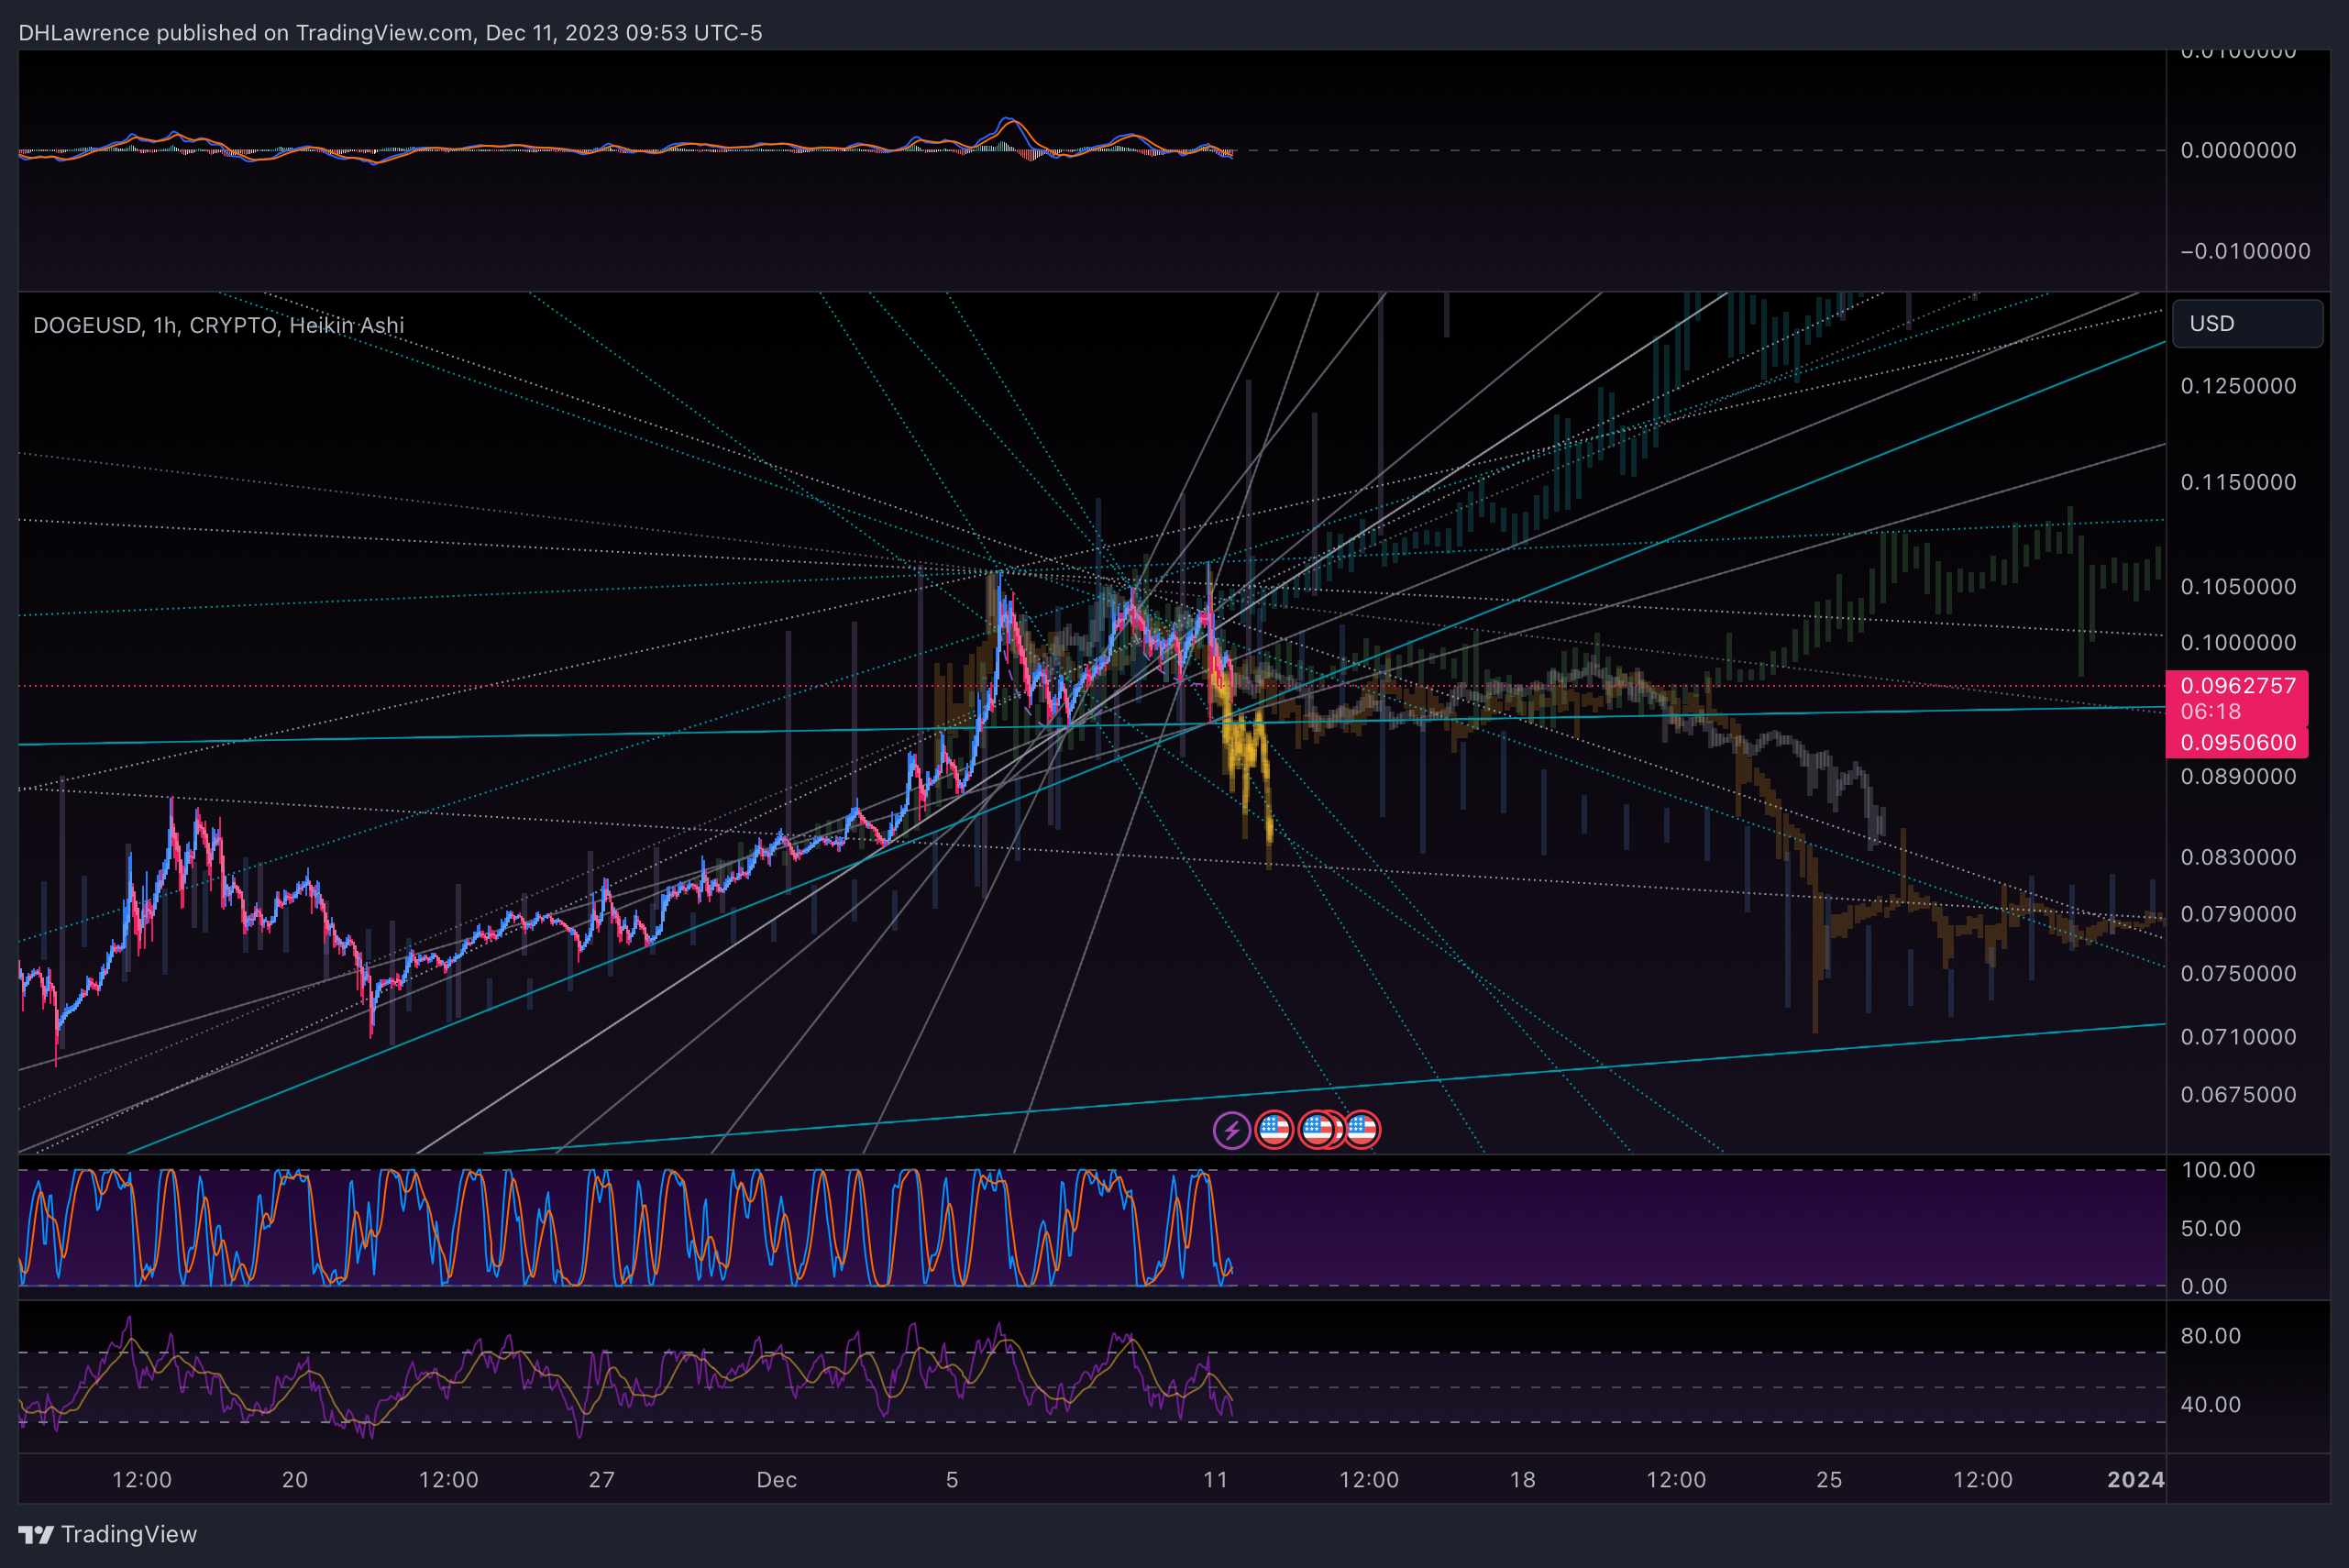
Task: Click the 25 date label on the time axis
Action: (1829, 1480)
